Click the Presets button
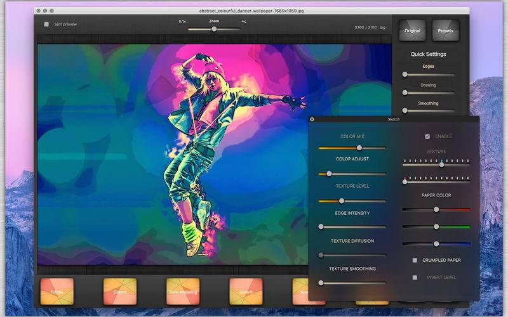The image size is (508, 317). point(446,30)
